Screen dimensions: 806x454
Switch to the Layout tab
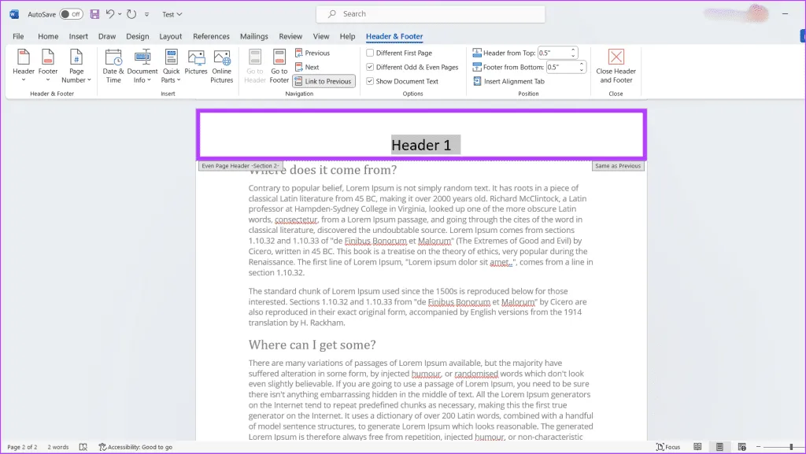click(170, 36)
